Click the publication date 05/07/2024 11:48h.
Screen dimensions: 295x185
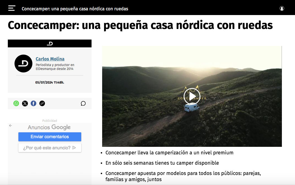coord(50,82)
